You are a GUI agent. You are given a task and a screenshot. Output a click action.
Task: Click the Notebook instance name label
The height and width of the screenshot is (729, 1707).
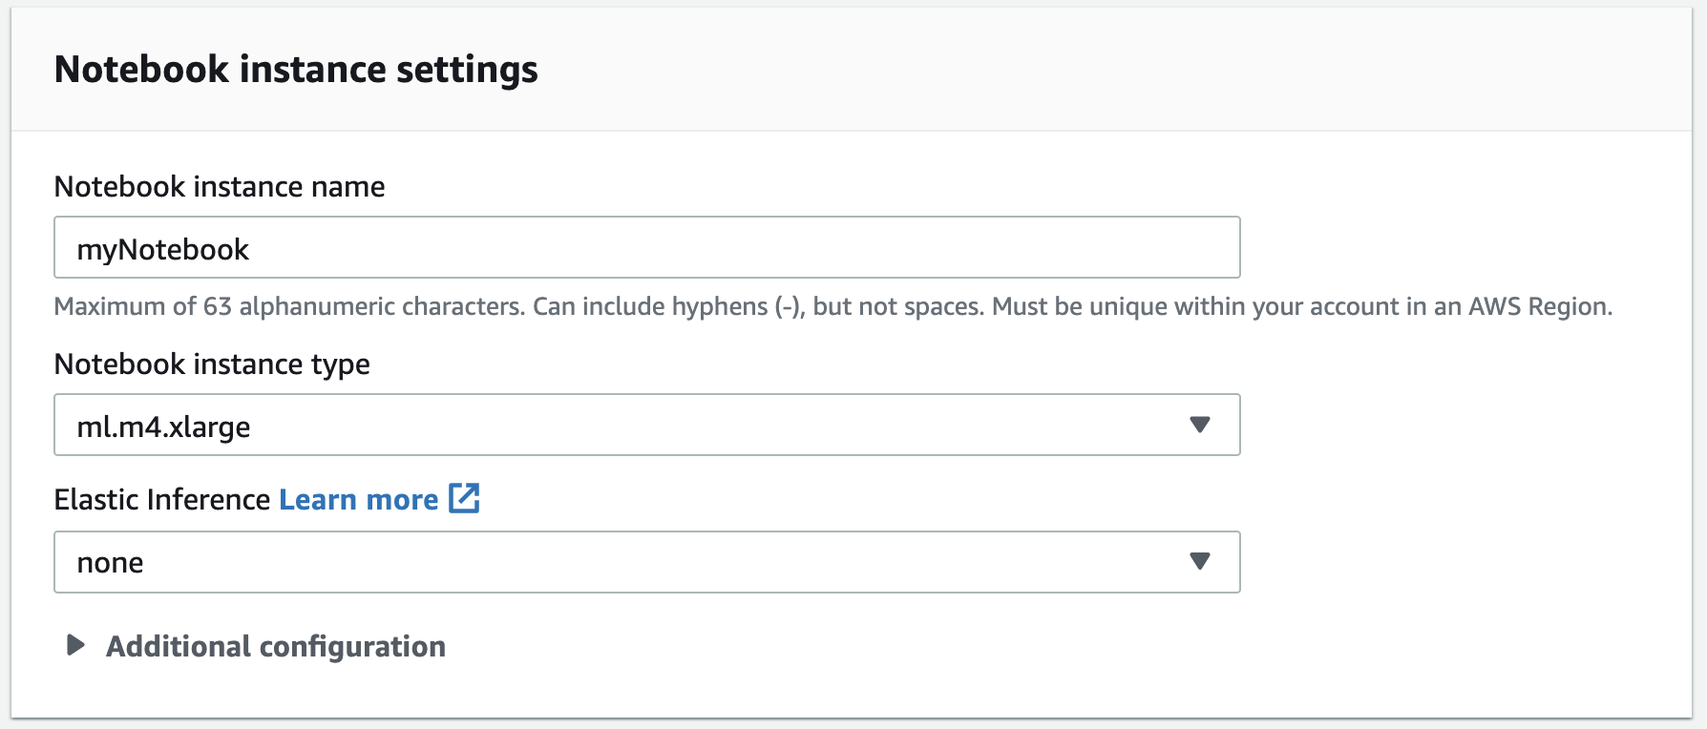[x=220, y=186]
